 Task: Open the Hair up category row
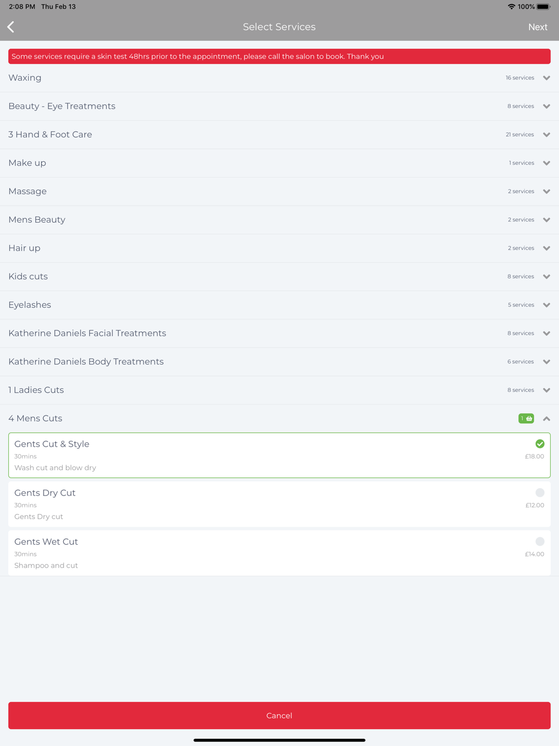(279, 248)
